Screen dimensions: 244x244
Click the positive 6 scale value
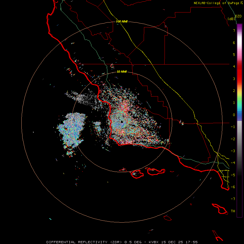234,43
